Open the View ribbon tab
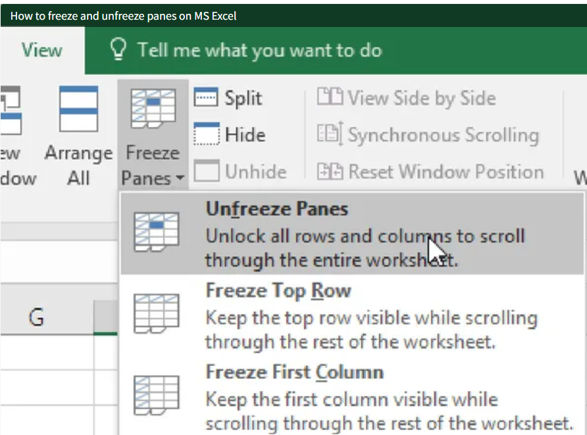587x435 pixels. tap(42, 51)
